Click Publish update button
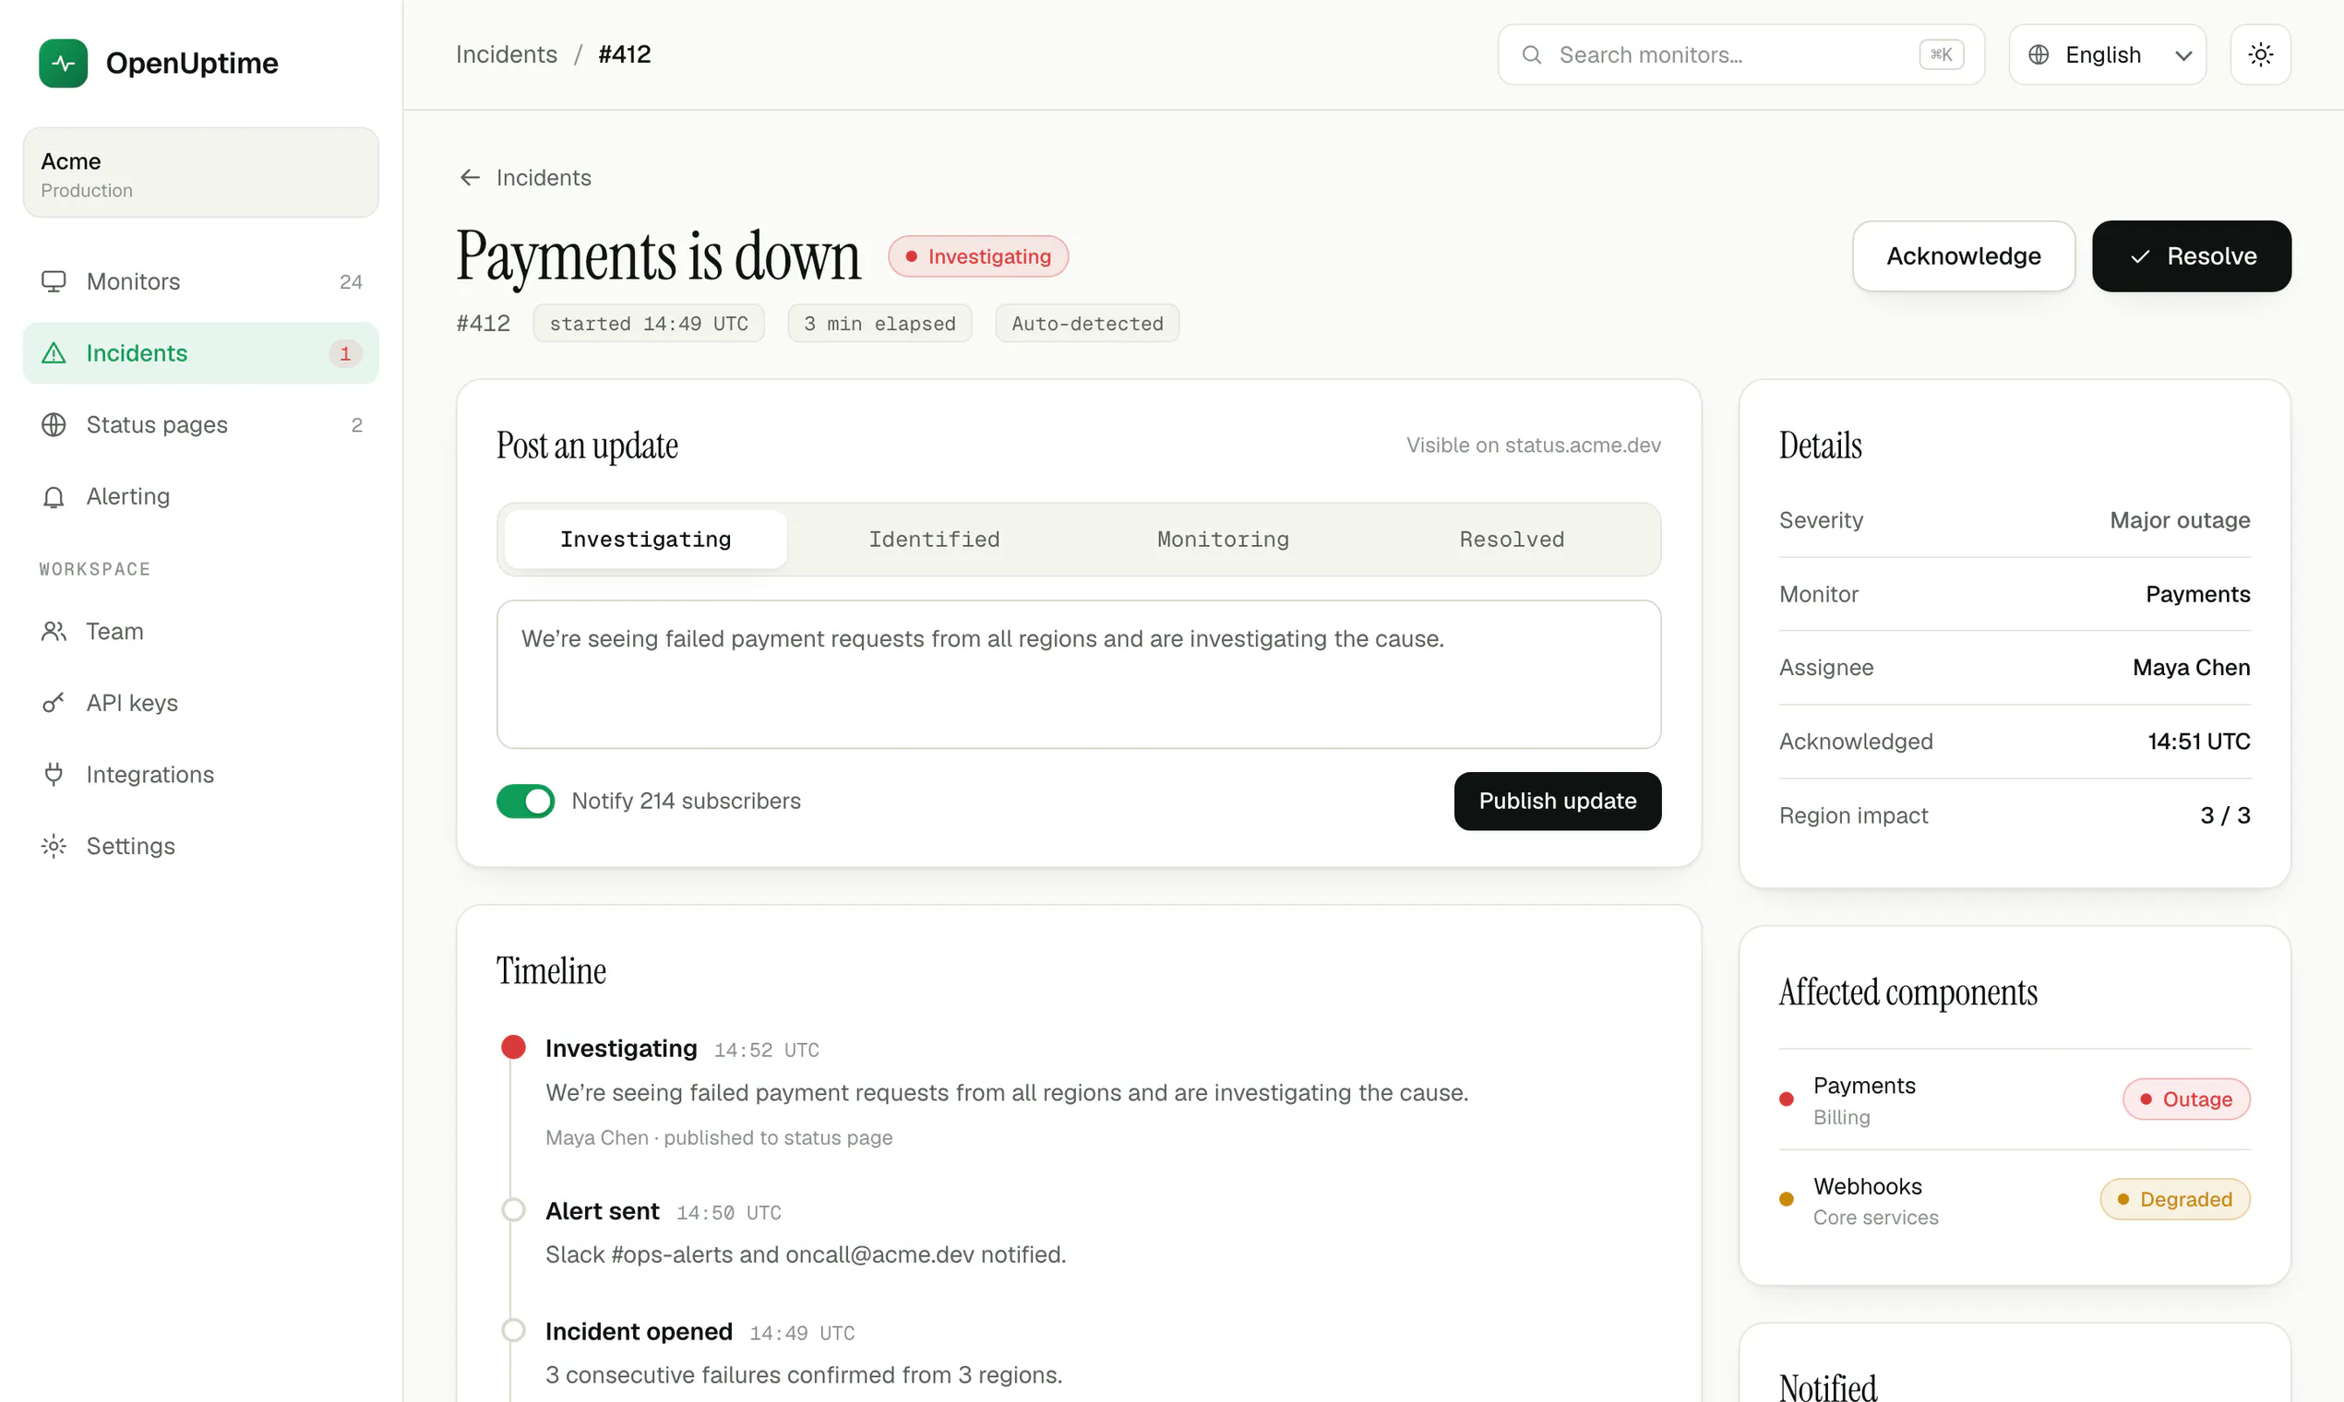This screenshot has height=1402, width=2344. click(x=1557, y=802)
